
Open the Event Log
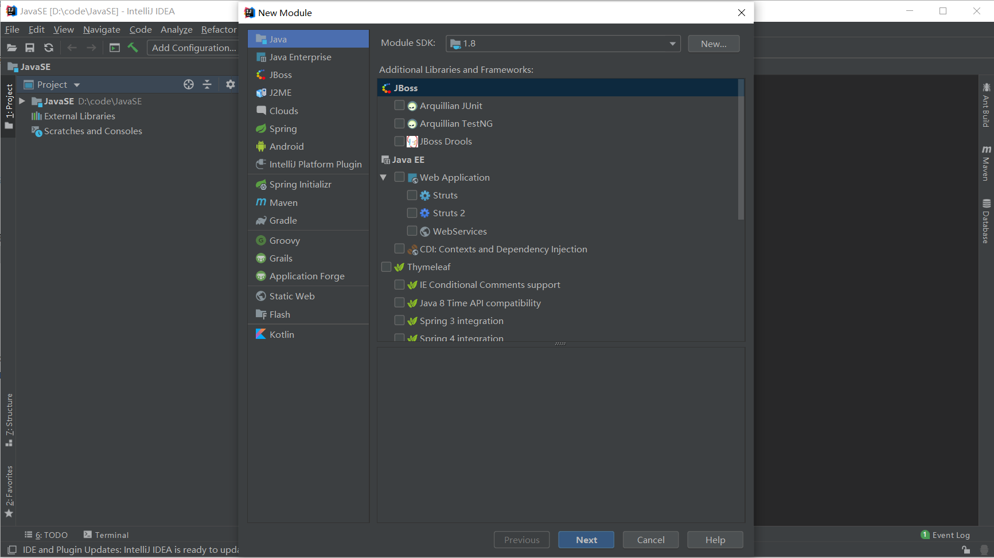[x=945, y=534]
